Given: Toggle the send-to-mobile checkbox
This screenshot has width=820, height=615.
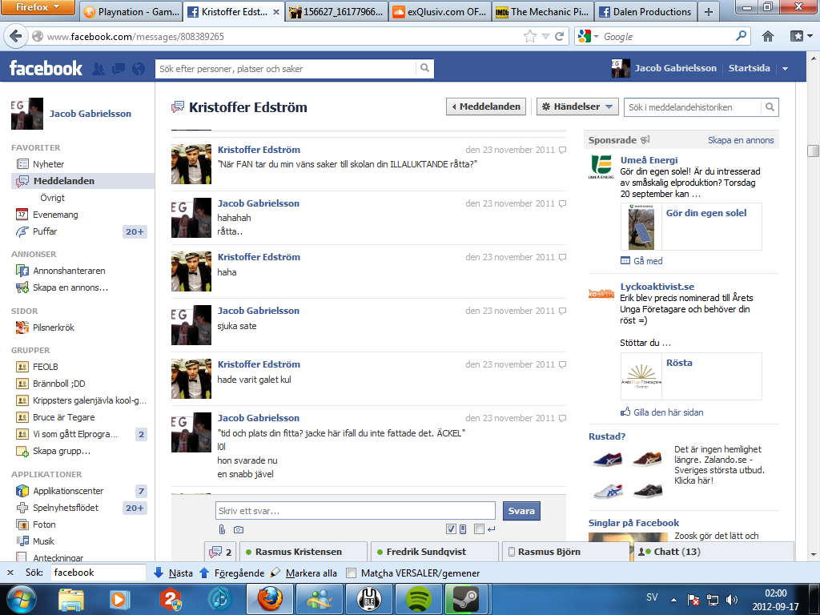Looking at the screenshot, I should [451, 529].
